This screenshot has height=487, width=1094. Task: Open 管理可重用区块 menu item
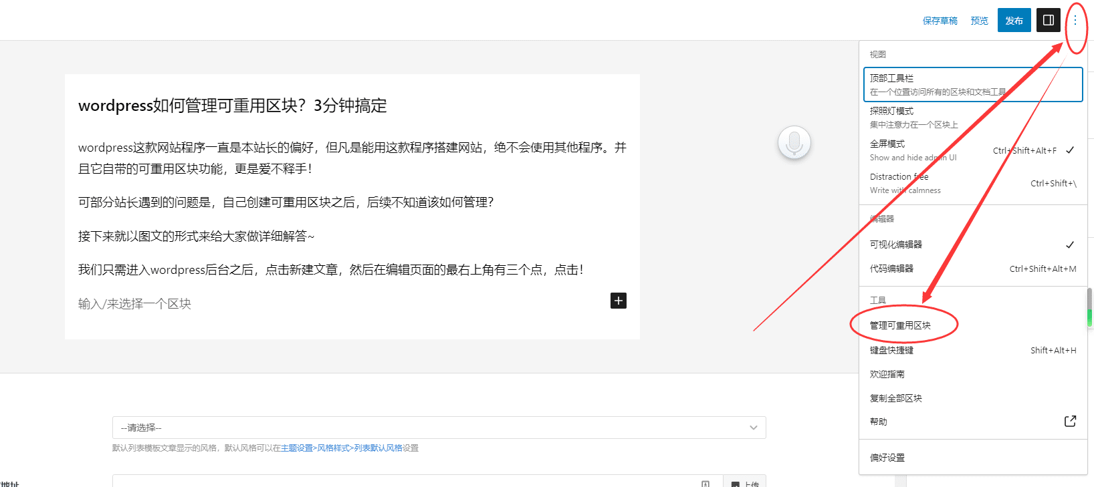[x=973, y=325]
